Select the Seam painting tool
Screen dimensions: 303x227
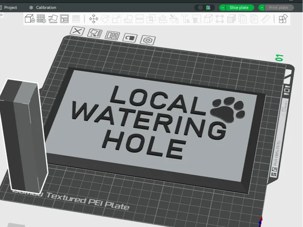point(197,19)
